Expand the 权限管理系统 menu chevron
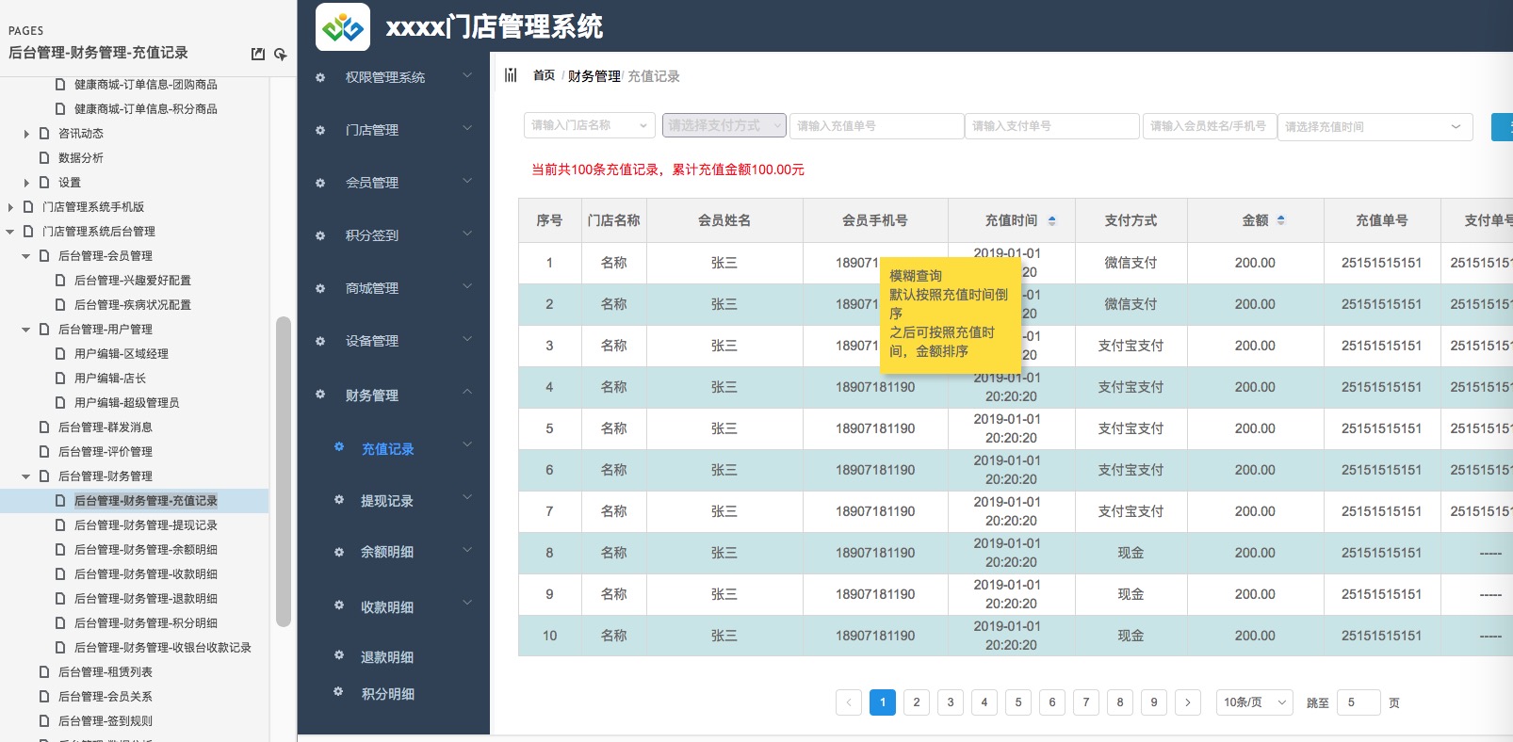This screenshot has height=742, width=1513. point(467,75)
